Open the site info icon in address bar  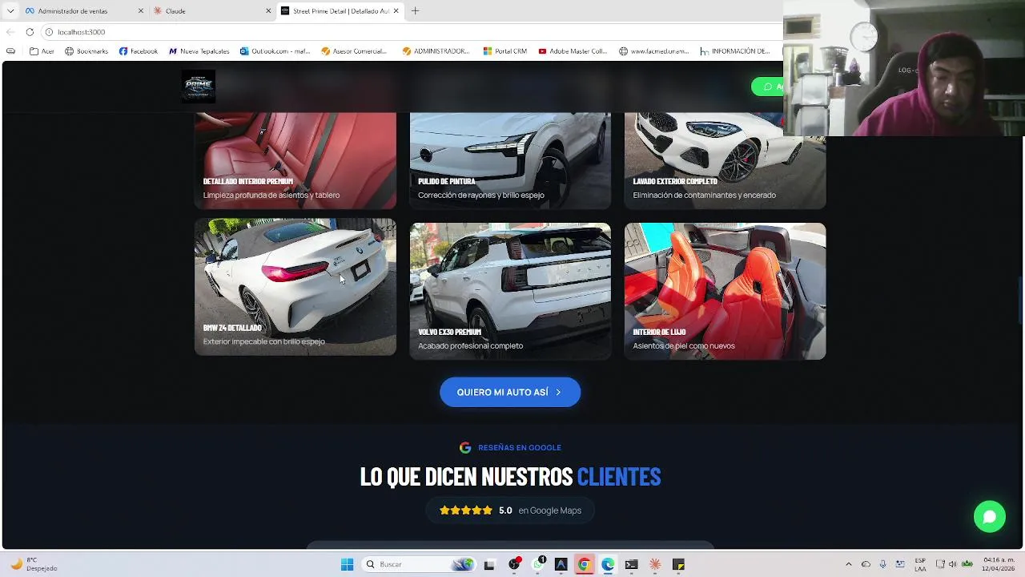(x=49, y=32)
